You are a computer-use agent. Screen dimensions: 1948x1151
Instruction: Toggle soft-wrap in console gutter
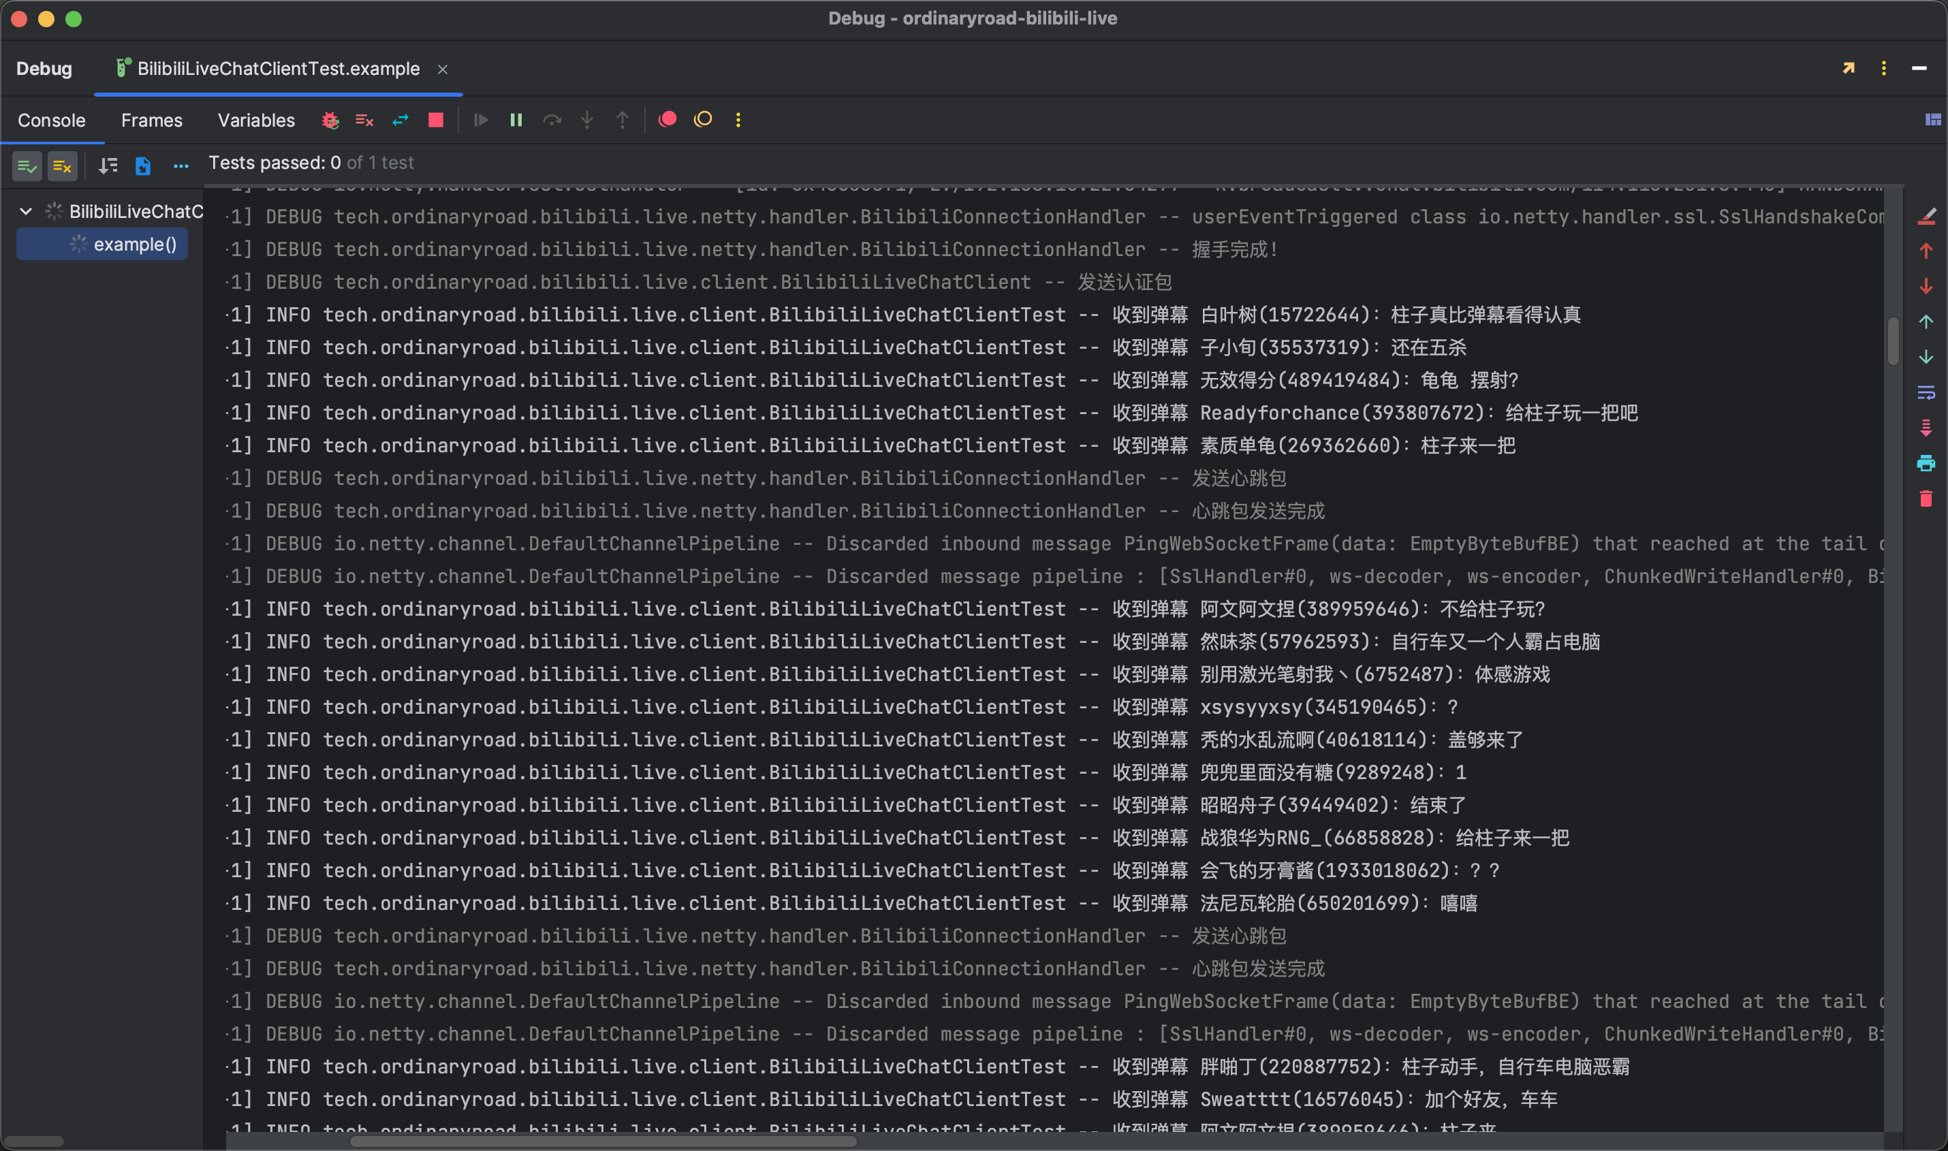(x=1926, y=392)
